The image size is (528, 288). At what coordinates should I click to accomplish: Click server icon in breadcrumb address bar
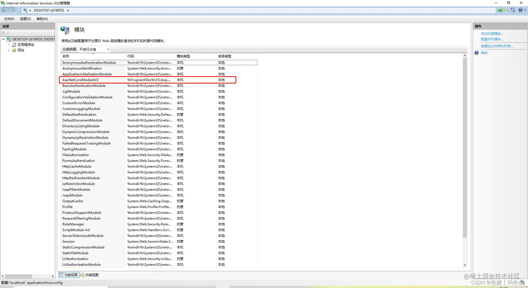click(25, 10)
